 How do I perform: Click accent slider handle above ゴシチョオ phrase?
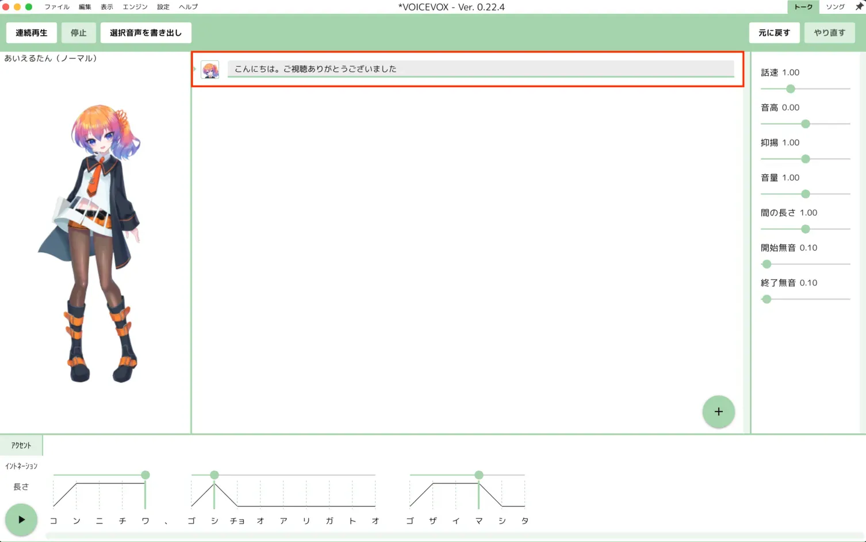(214, 475)
